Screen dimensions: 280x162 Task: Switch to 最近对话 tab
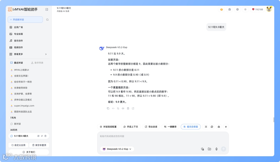(17, 63)
